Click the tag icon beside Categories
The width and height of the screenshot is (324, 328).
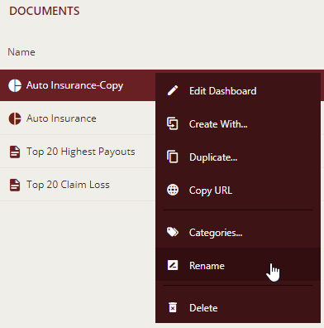[x=173, y=232]
